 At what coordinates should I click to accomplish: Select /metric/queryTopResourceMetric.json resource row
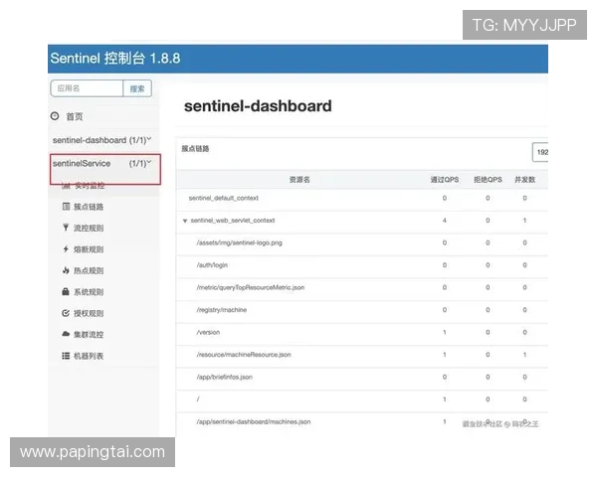[x=362, y=287]
